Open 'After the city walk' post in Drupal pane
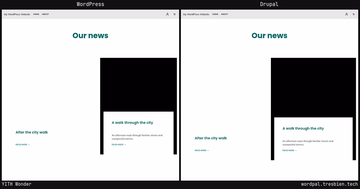This screenshot has width=360, height=189. point(211,138)
